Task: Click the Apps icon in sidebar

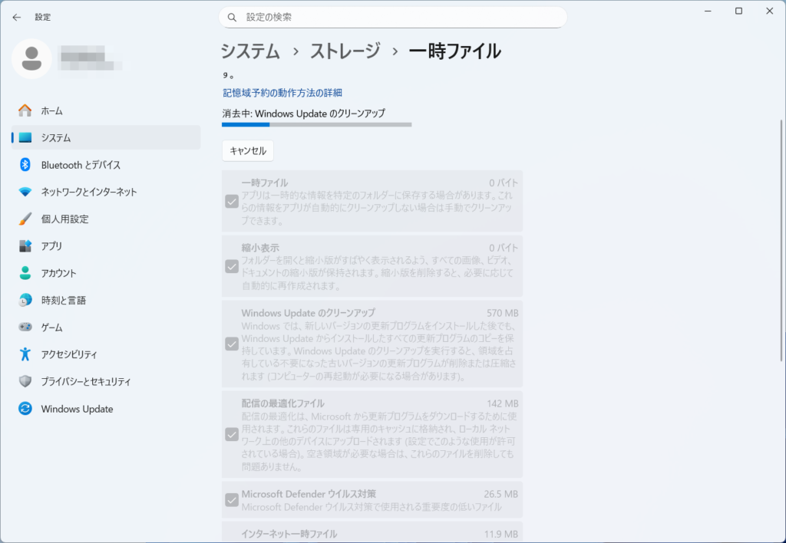Action: pyautogui.click(x=25, y=246)
